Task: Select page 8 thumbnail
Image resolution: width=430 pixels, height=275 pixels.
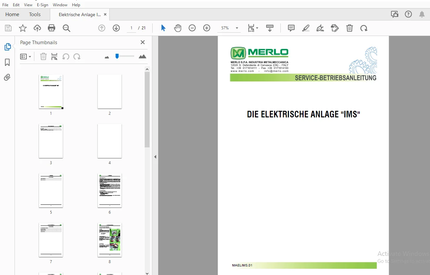Action: tap(110, 240)
